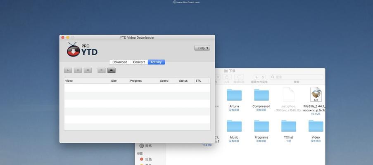Screen dimensions: 373x165
Task: Click the Speed column header
Action: click(169, 81)
